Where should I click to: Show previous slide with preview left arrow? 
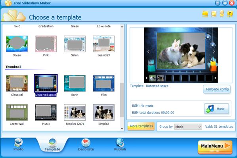[149, 52]
